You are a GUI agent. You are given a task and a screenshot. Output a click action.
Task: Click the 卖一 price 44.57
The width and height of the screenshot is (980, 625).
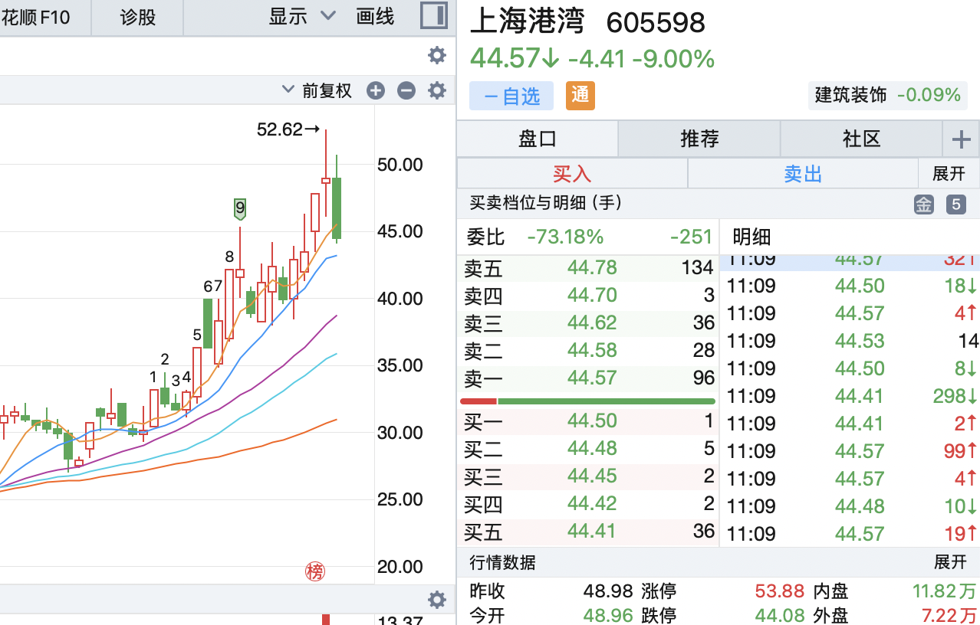click(x=592, y=378)
